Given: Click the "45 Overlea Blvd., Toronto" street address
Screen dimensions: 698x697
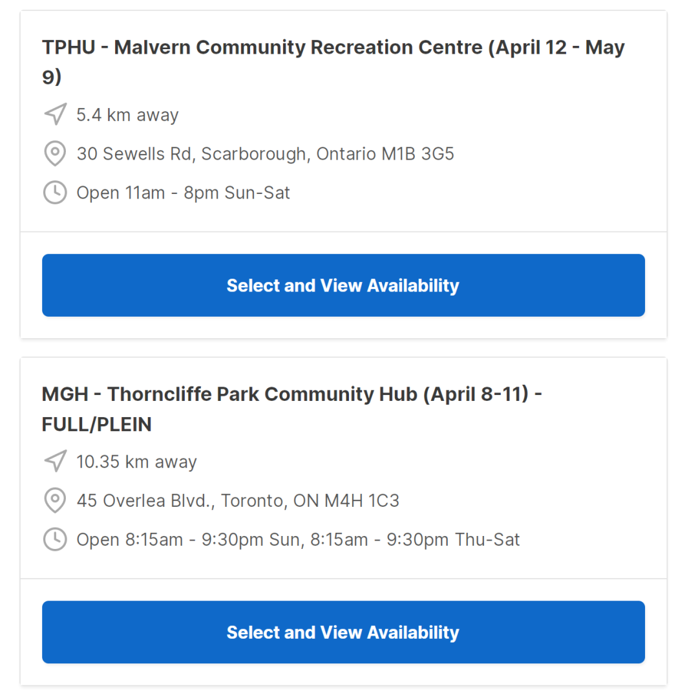Looking at the screenshot, I should tap(181, 500).
